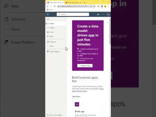Viewport: 156px width, 117px height.
Task: Open the Web bookmark in bookmarks bar
Action: pyautogui.click(x=50, y=10)
